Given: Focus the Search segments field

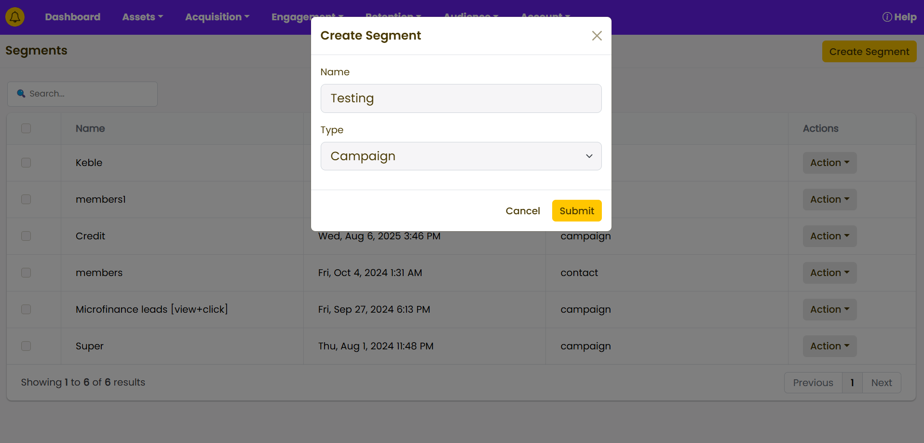Looking at the screenshot, I should tap(89, 94).
